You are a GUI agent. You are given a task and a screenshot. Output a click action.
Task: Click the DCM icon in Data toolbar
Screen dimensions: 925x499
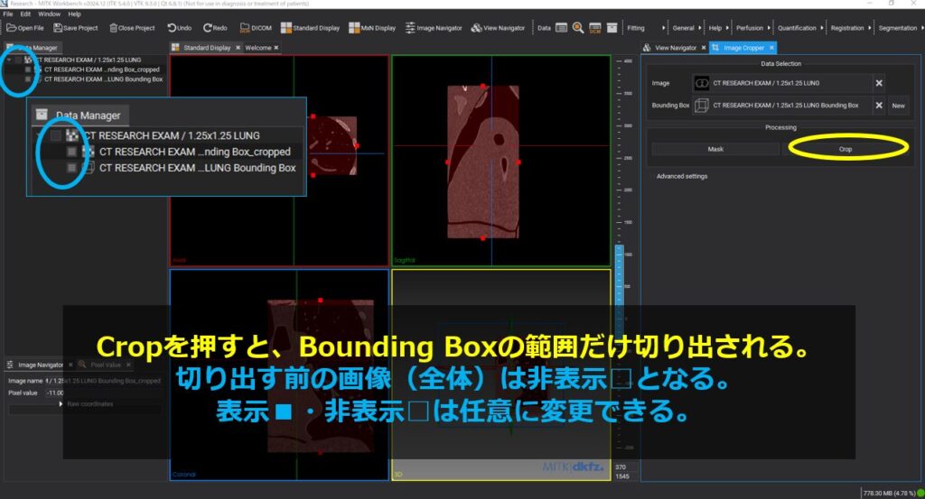[594, 28]
